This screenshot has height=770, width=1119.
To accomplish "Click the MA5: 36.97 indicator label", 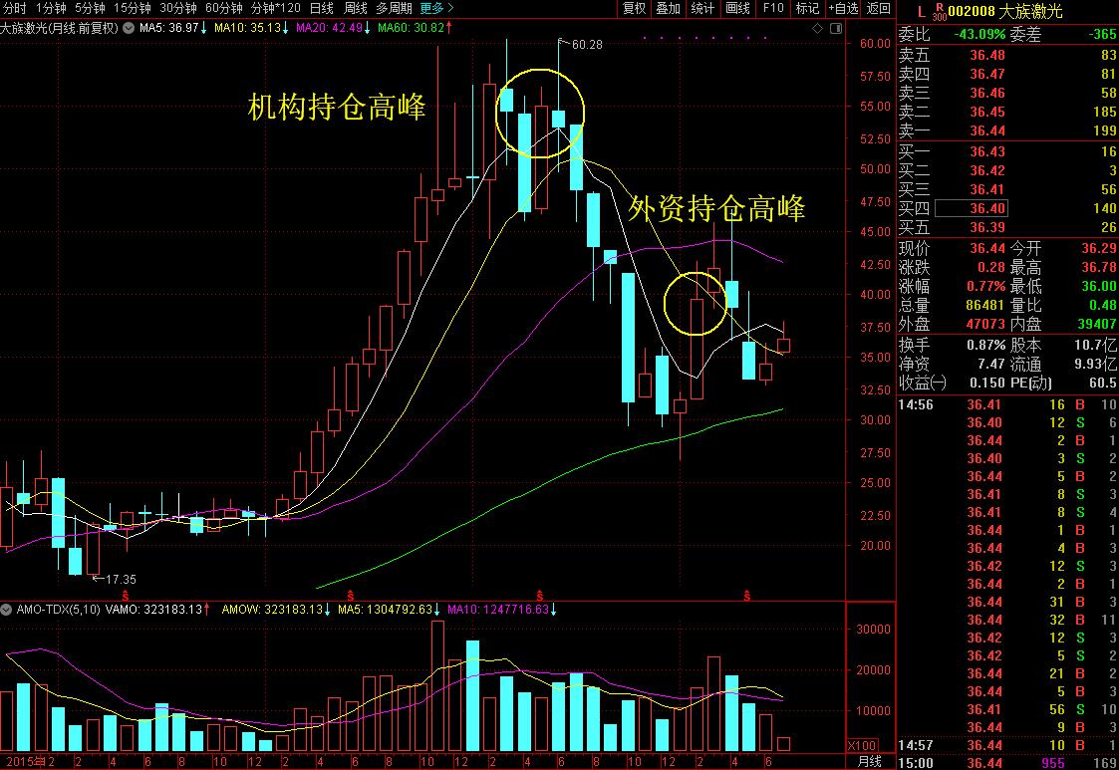I will pos(172,29).
